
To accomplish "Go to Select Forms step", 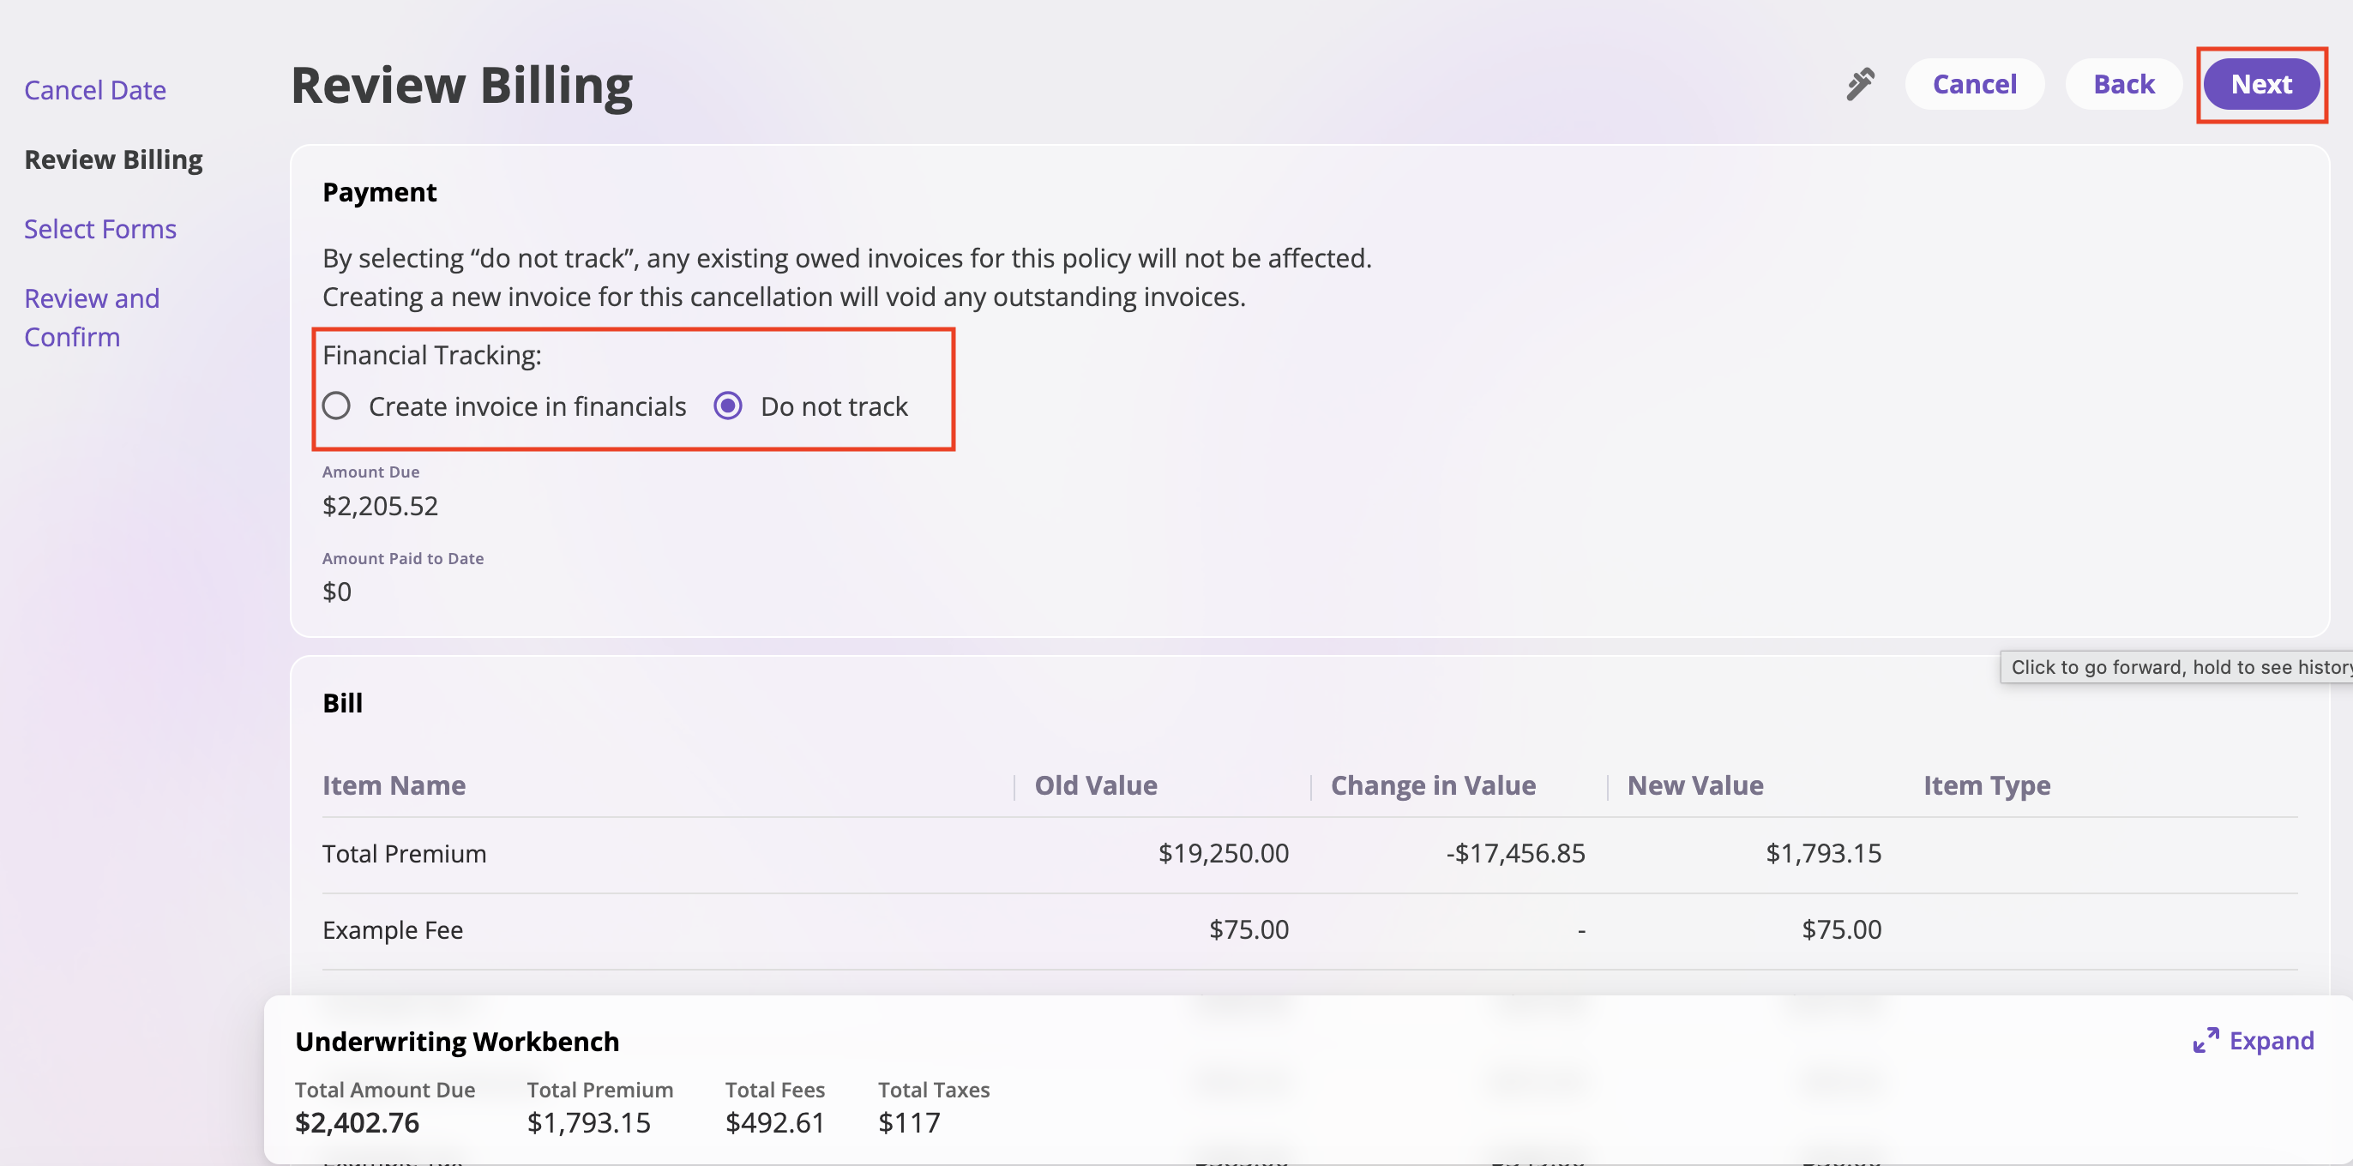I will [100, 228].
